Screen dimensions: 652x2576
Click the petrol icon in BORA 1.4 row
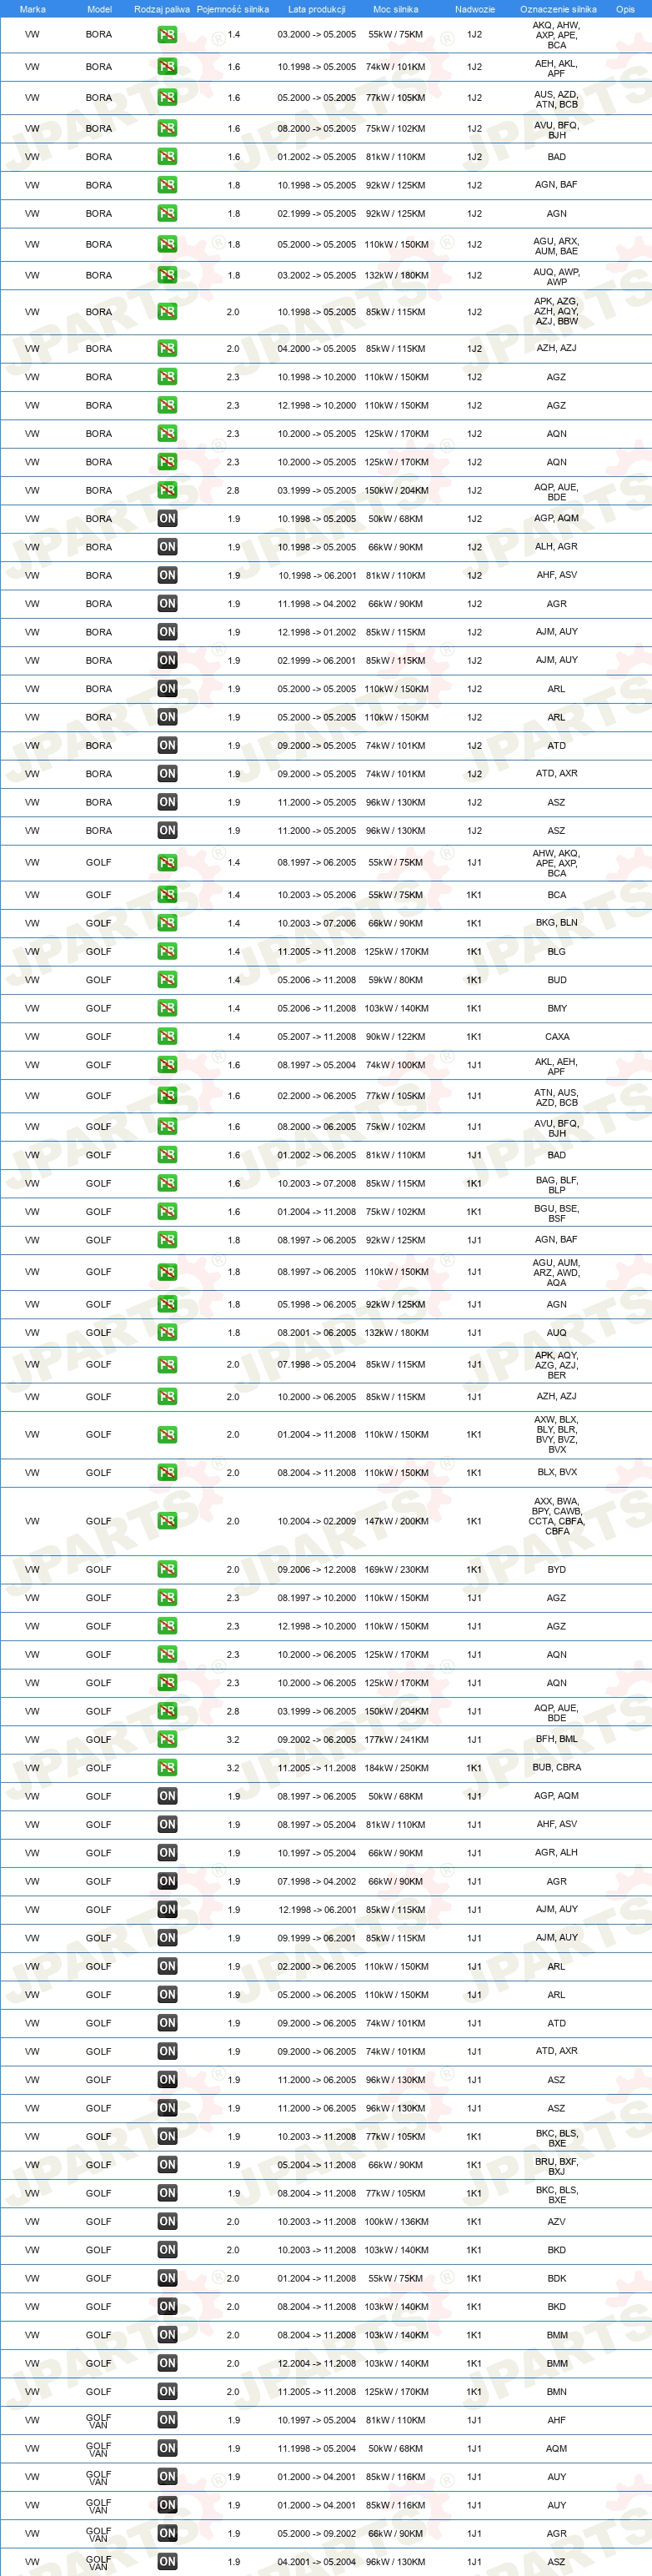pos(167,35)
